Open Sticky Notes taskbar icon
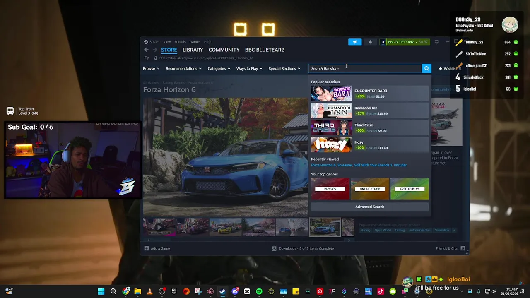This screenshot has height=298, width=530. pyautogui.click(x=295, y=291)
